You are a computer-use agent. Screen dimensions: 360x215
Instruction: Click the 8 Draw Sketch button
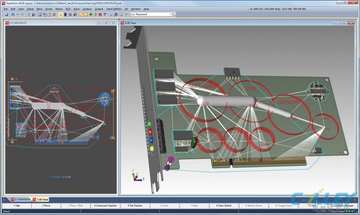[224, 205]
